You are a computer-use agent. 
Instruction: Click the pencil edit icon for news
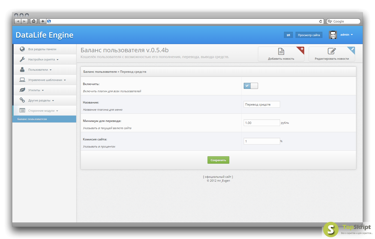tap(332, 51)
